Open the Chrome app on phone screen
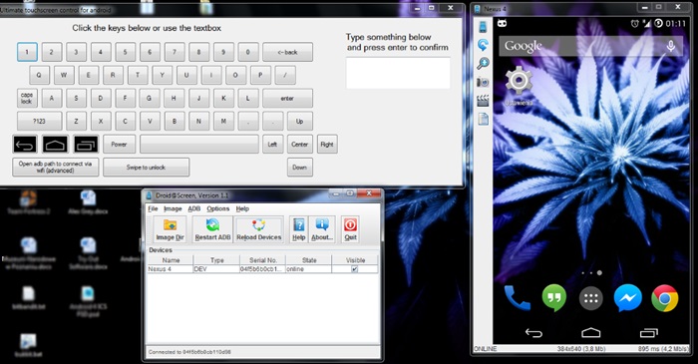This screenshot has width=698, height=364. [665, 298]
